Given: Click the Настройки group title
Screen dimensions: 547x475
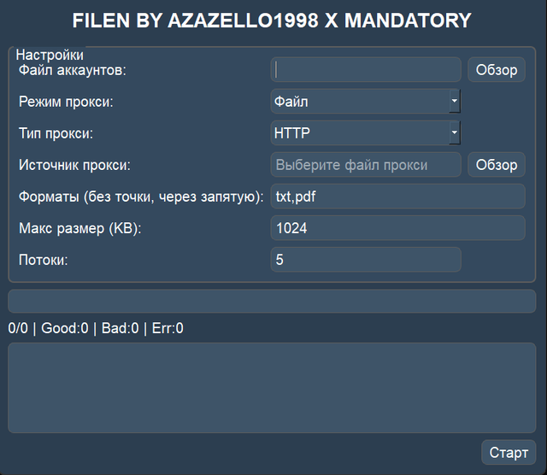Looking at the screenshot, I should pyautogui.click(x=50, y=54).
